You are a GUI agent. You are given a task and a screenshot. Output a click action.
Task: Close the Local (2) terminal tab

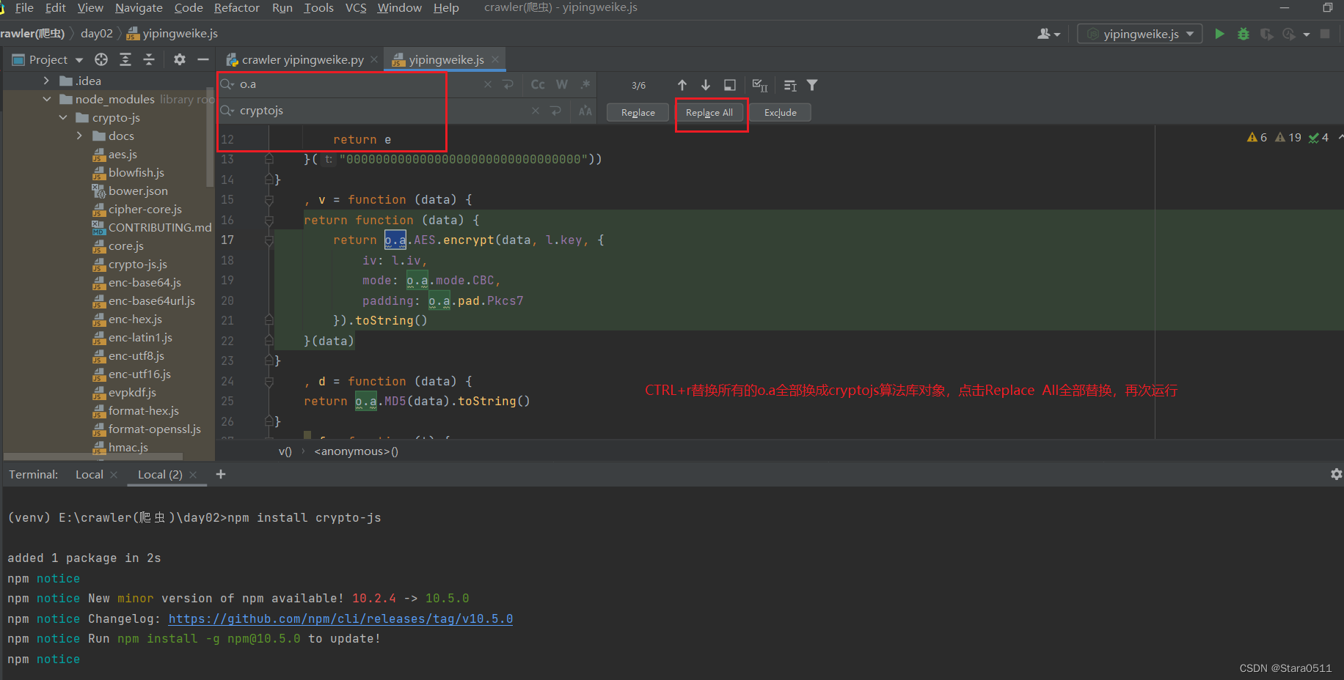[193, 475]
